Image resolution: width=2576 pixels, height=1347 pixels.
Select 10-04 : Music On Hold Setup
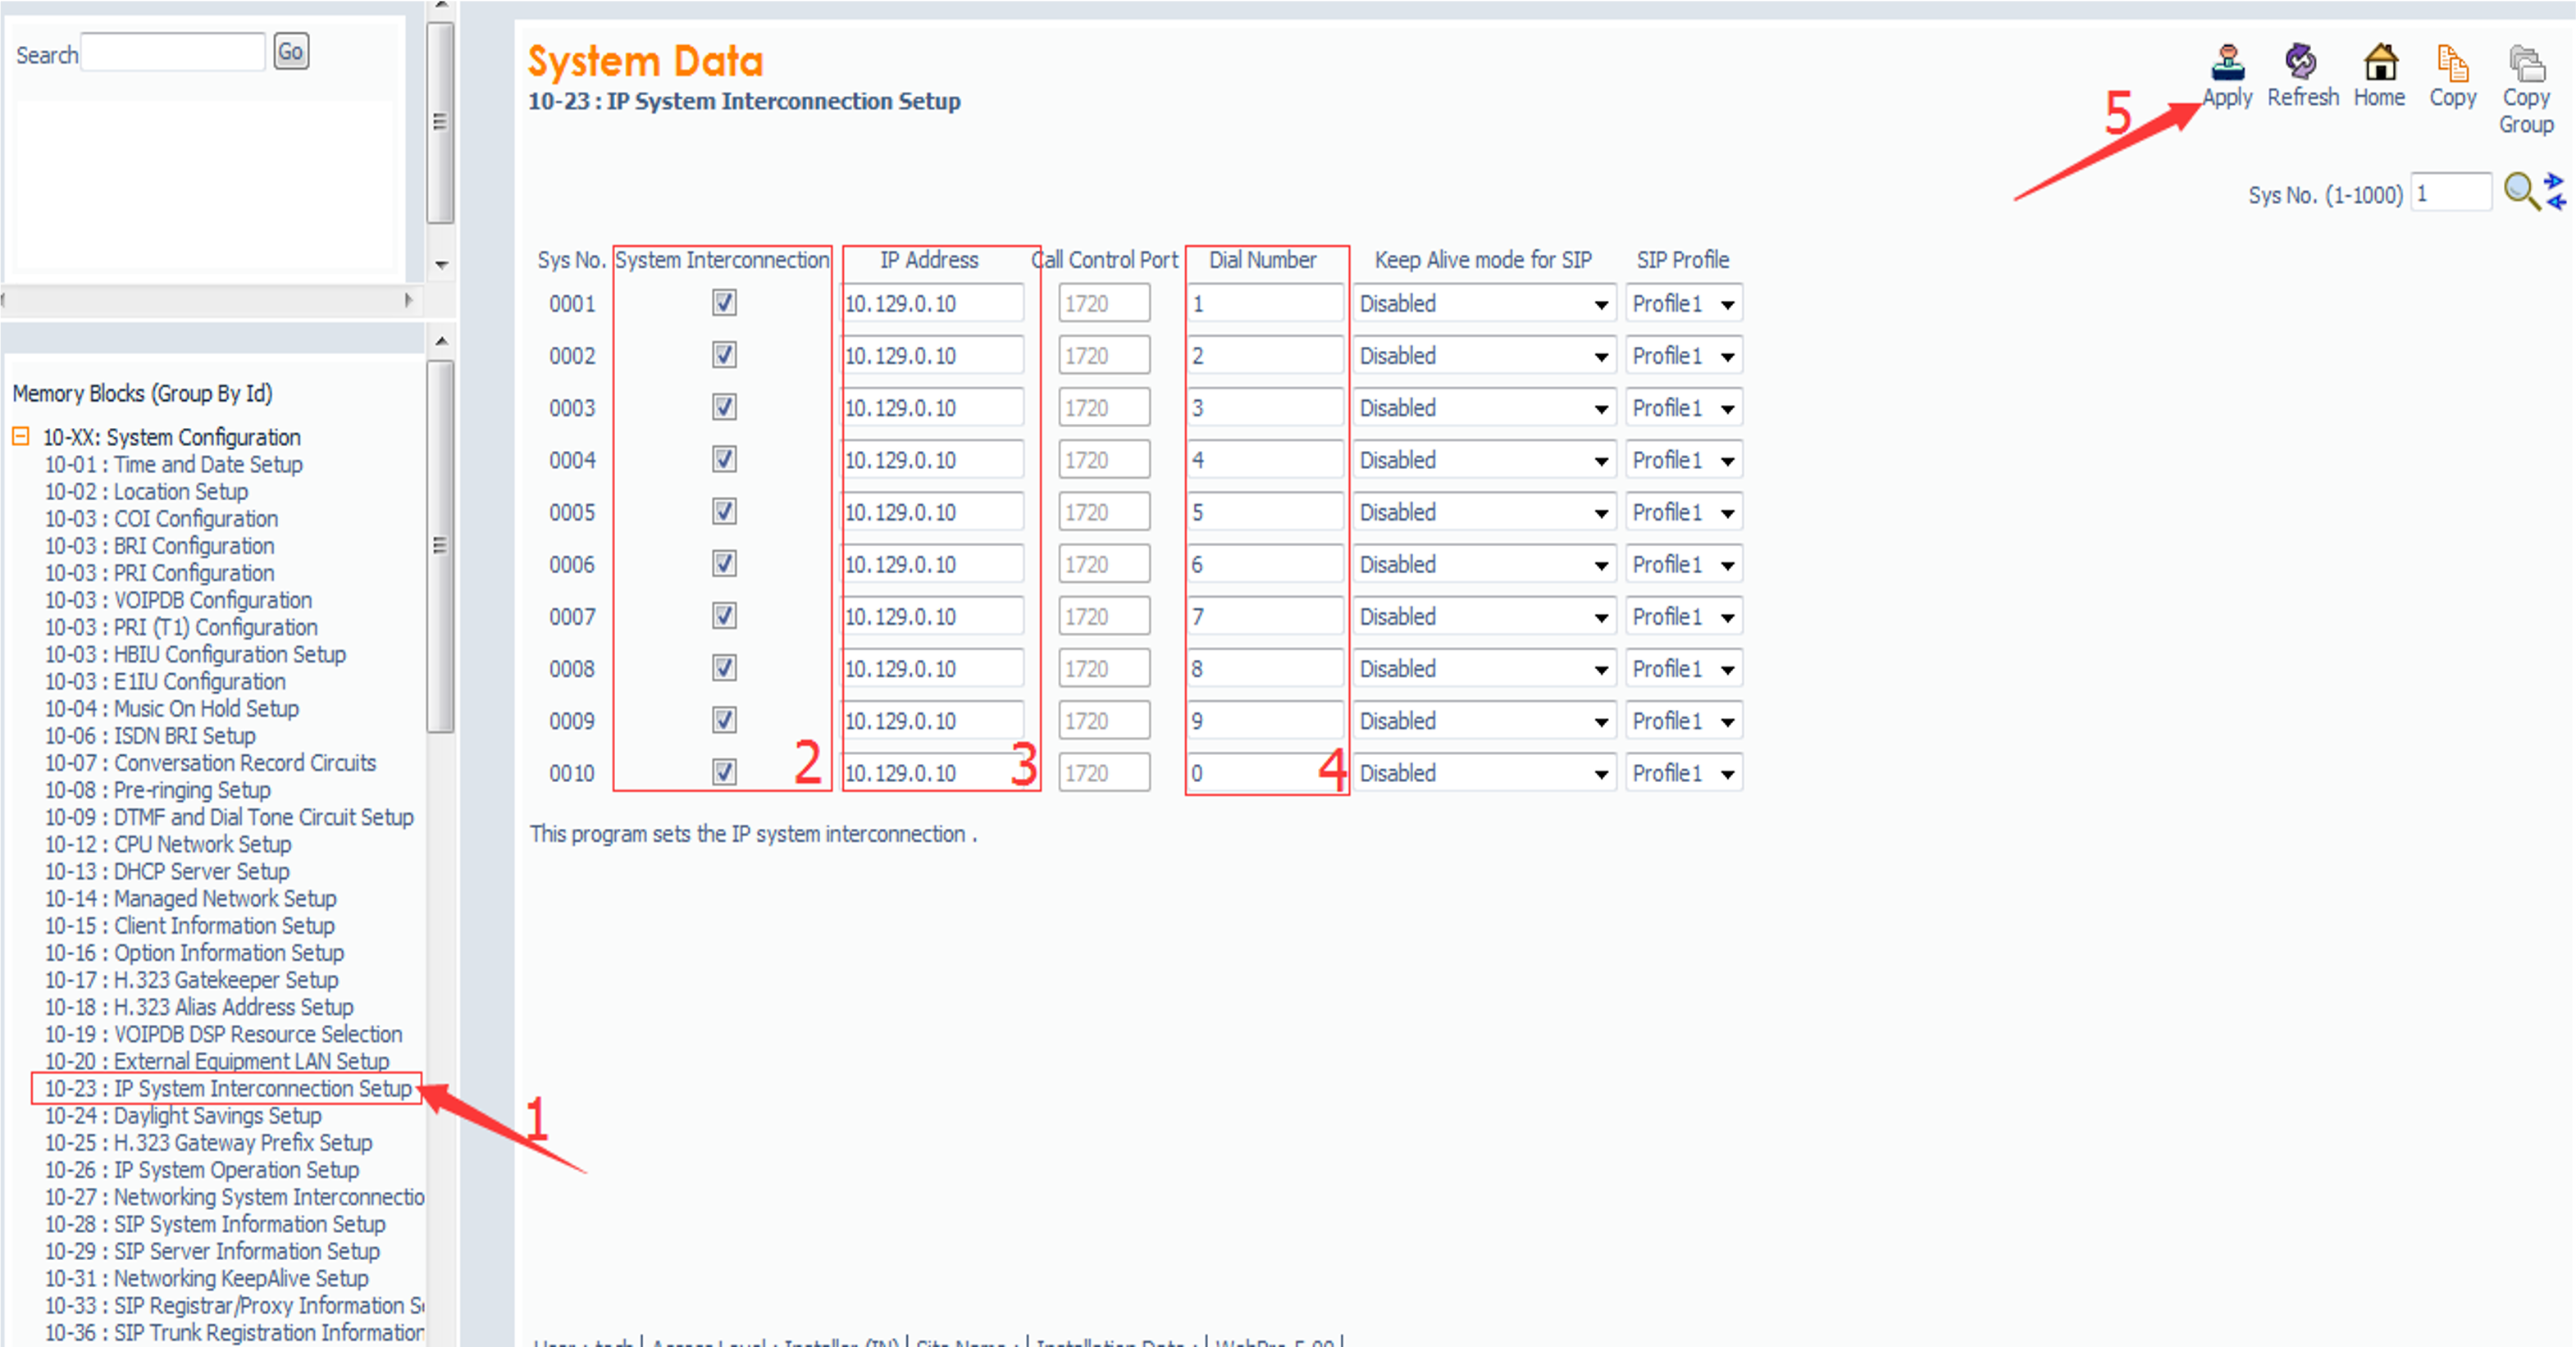[172, 708]
